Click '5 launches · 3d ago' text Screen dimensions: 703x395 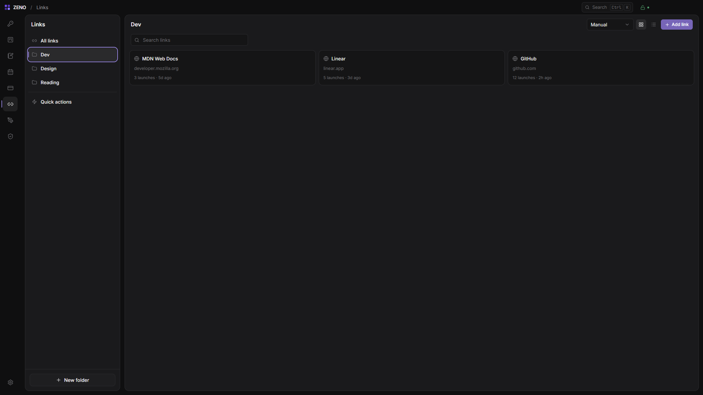(x=342, y=78)
